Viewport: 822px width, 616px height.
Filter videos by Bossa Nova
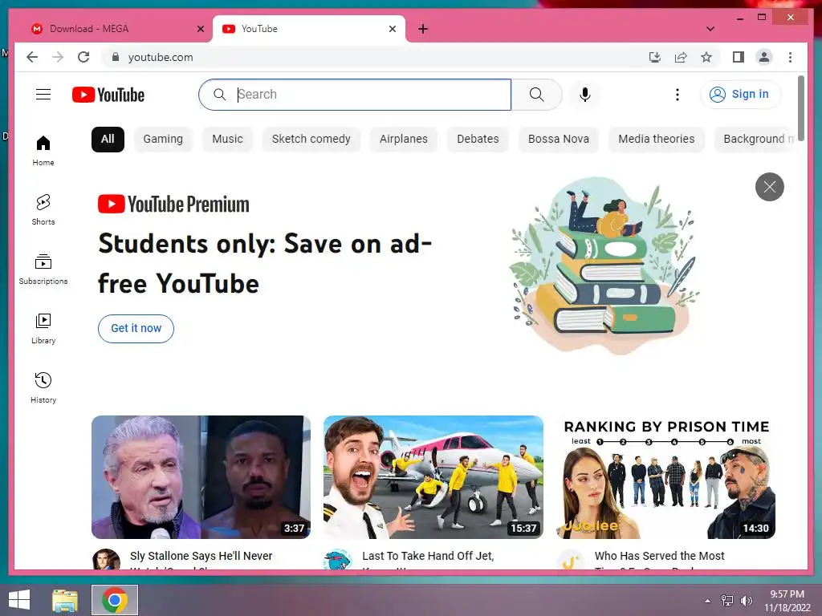point(559,139)
